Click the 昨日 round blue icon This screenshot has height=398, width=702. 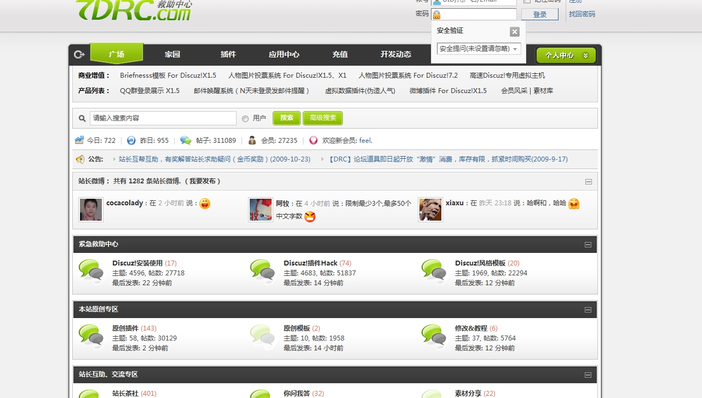(x=131, y=140)
